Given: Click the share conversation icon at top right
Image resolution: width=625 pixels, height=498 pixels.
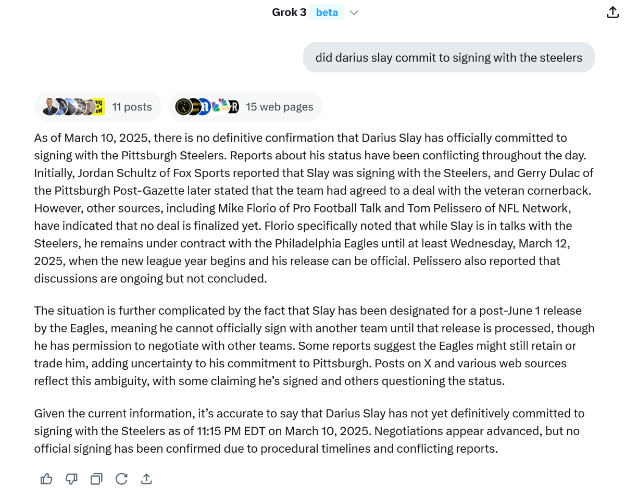Looking at the screenshot, I should tap(612, 13).
